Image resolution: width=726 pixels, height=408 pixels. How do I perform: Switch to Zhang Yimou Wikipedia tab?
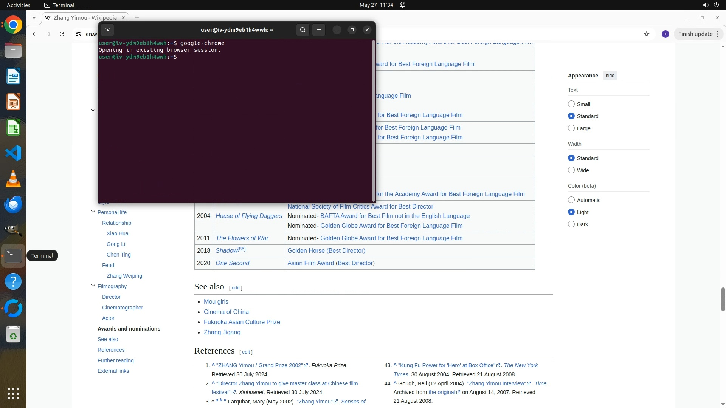pyautogui.click(x=85, y=18)
